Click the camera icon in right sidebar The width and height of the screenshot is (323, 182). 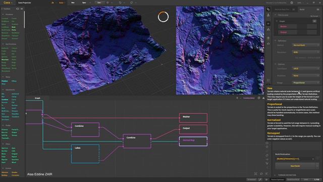click(x=268, y=44)
